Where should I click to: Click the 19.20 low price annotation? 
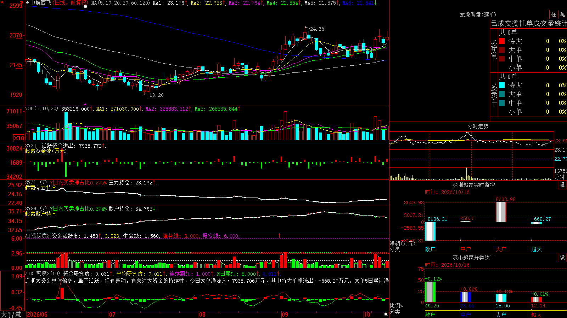[156, 95]
